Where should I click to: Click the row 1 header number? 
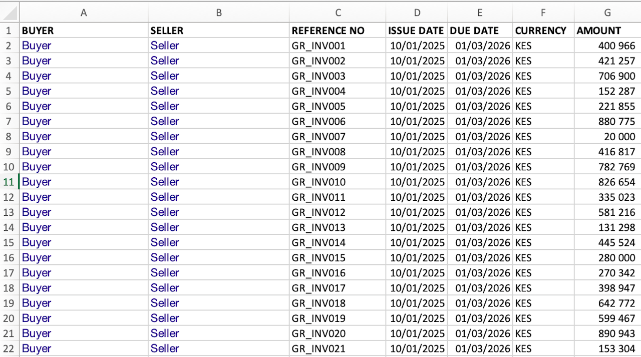pos(9,31)
